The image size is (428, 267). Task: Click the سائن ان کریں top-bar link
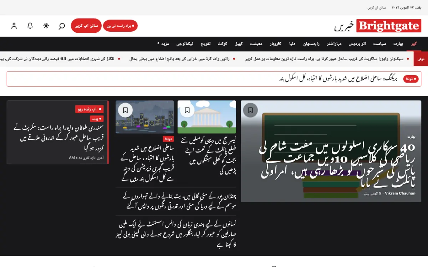tap(377, 7)
